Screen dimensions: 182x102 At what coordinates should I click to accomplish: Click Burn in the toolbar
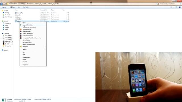coord(19,7)
